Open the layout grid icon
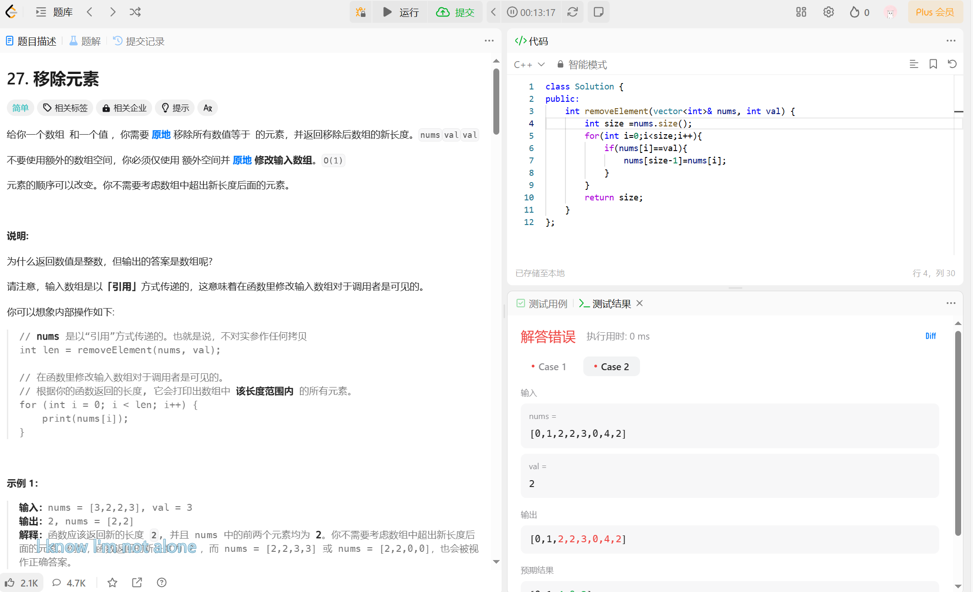Image resolution: width=973 pixels, height=592 pixels. (x=801, y=12)
